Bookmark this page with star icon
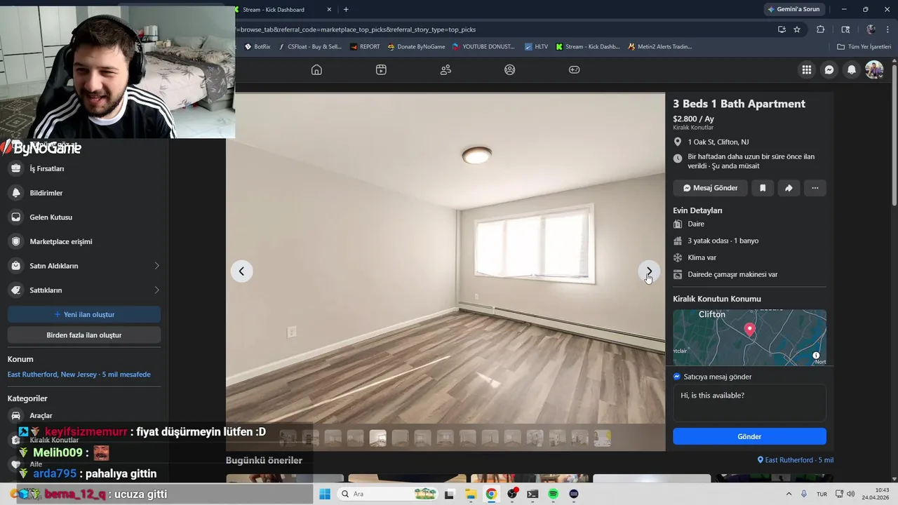This screenshot has width=898, height=505. [797, 29]
